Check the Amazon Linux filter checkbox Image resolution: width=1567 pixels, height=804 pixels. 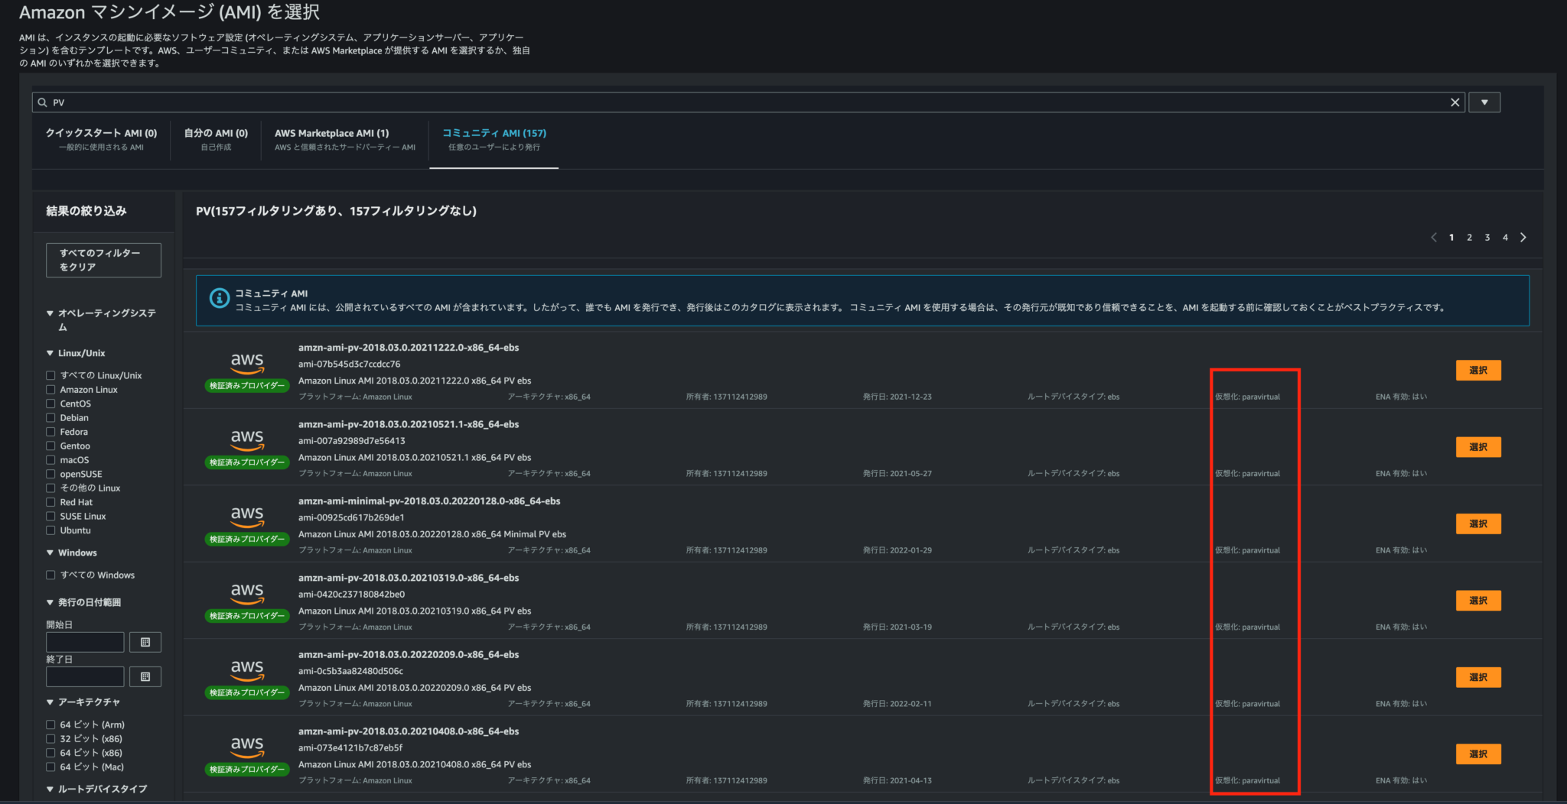tap(50, 389)
